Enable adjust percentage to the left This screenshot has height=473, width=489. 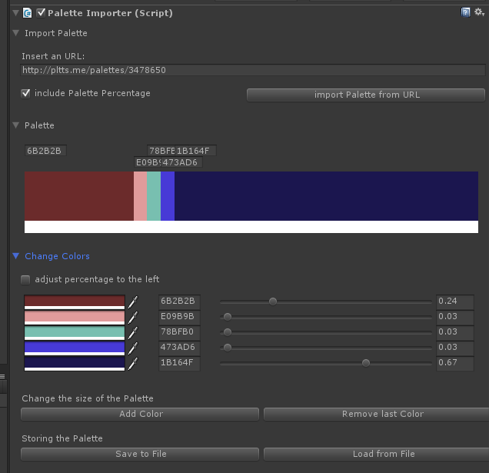pyautogui.click(x=25, y=279)
